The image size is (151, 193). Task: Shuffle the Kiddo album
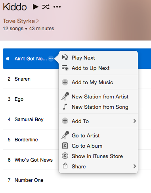click(x=46, y=7)
